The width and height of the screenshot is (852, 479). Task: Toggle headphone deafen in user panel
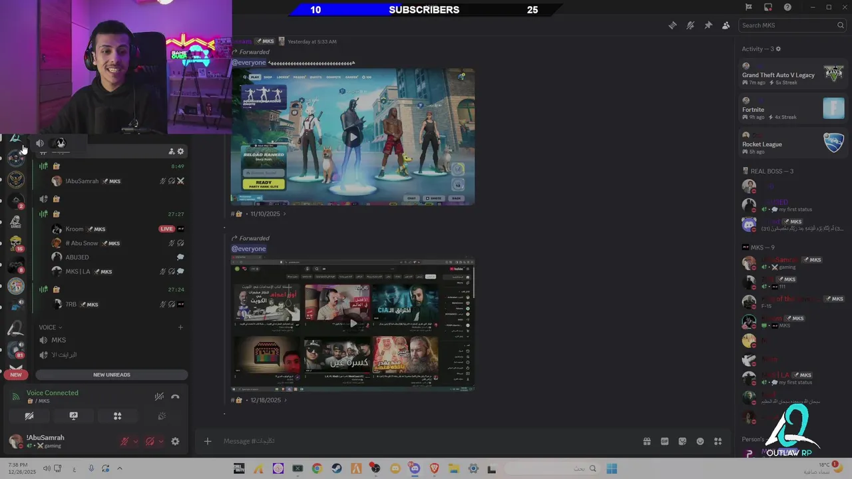pyautogui.click(x=150, y=441)
